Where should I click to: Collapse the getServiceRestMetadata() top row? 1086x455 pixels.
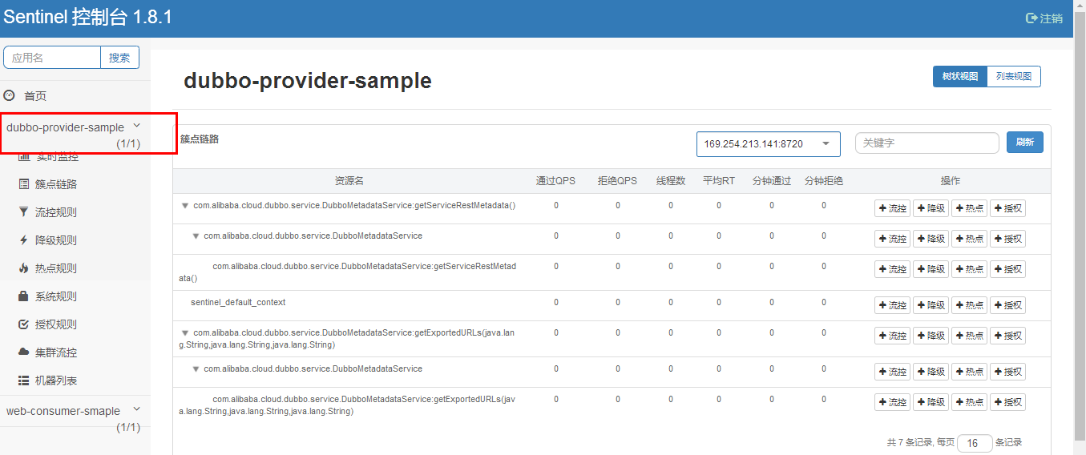pos(184,206)
